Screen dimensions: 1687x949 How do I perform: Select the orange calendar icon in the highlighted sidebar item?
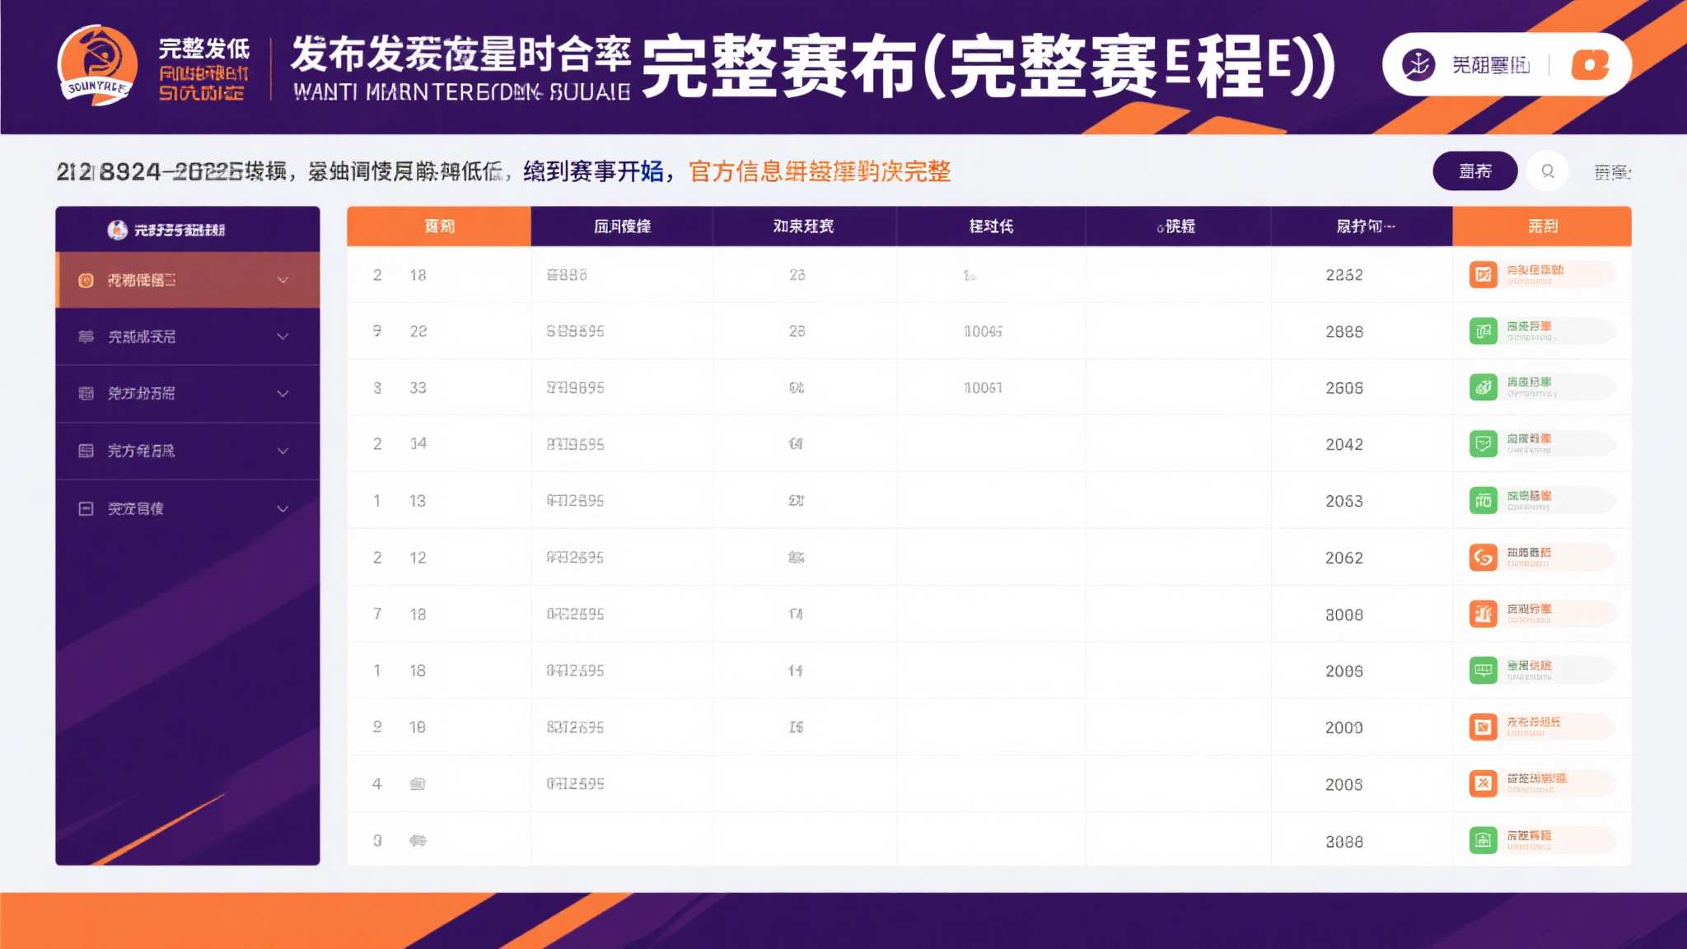tap(86, 278)
